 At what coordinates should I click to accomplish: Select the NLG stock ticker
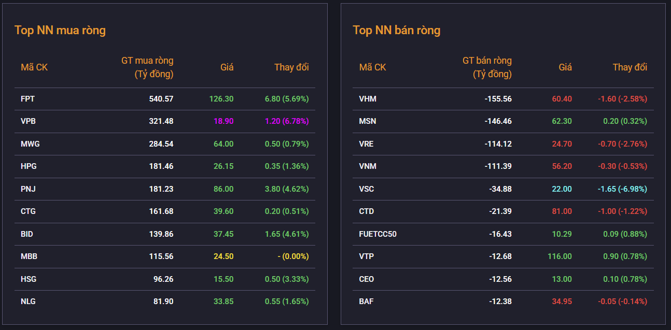[28, 302]
